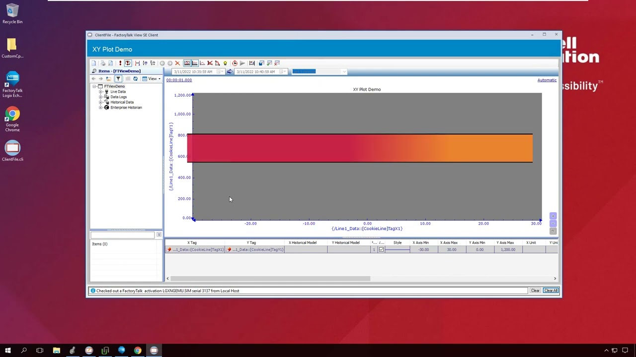Expand the Live Data tree node

pos(100,92)
